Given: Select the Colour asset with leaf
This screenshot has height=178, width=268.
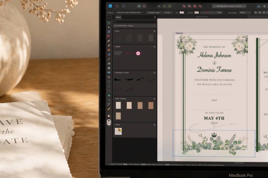Looking at the screenshot, I should tap(118, 131).
